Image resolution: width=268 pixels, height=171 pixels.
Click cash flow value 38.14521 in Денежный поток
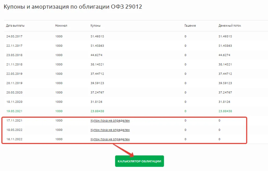point(225,64)
